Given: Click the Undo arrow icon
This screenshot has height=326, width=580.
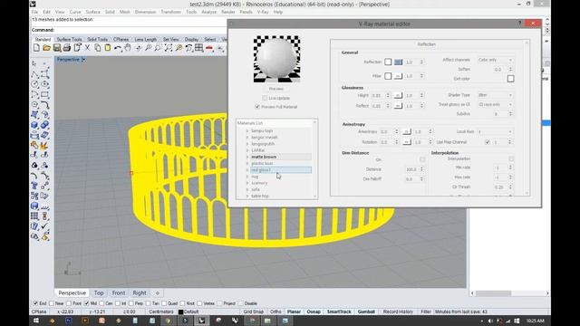Looking at the screenshot, I should coord(118,48).
